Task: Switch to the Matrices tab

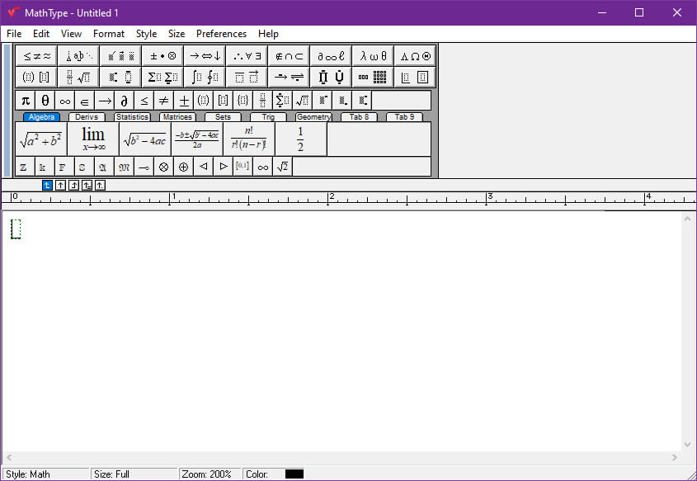Action: [177, 117]
